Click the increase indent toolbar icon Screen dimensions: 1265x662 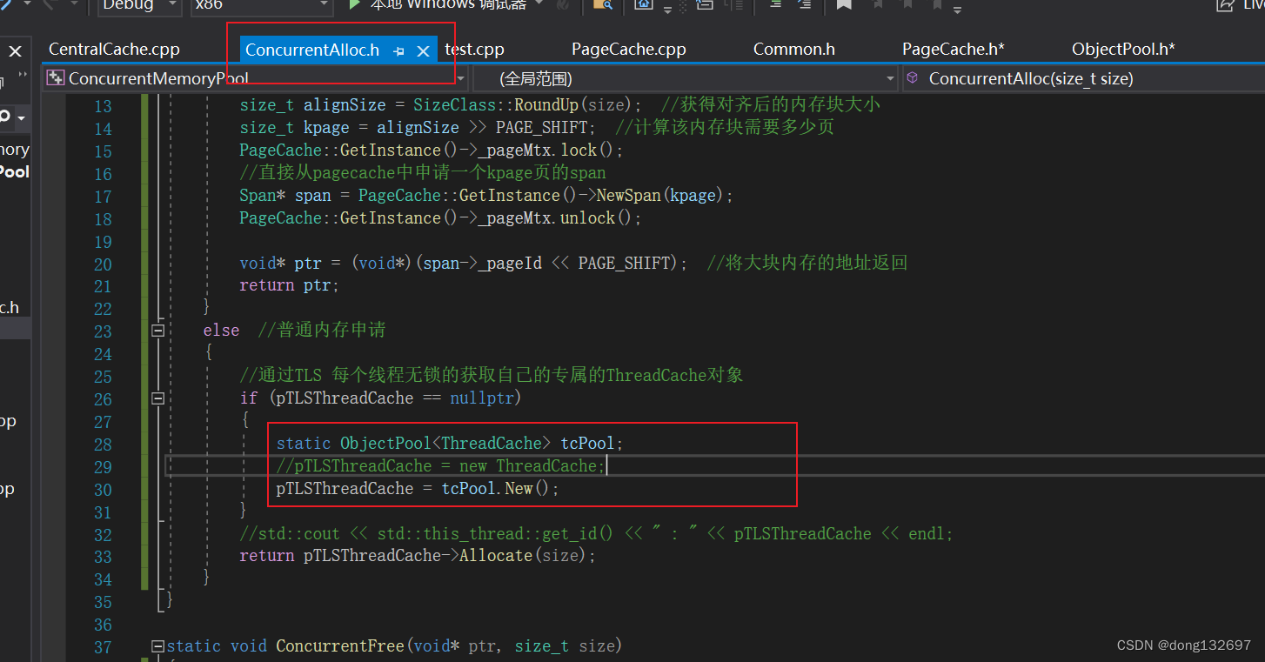coord(804,5)
